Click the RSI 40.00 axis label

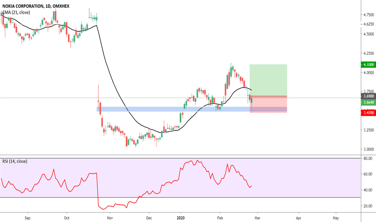click(x=368, y=190)
